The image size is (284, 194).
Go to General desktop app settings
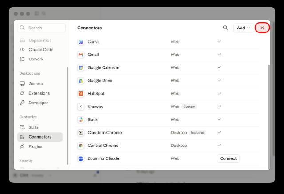click(x=40, y=84)
